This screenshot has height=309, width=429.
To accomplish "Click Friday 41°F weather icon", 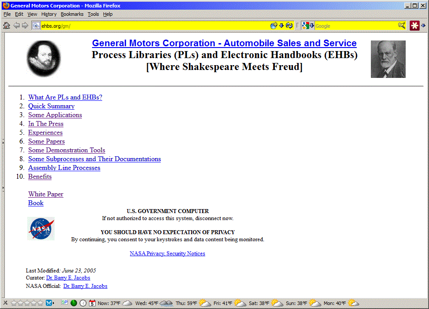I will coord(240,303).
